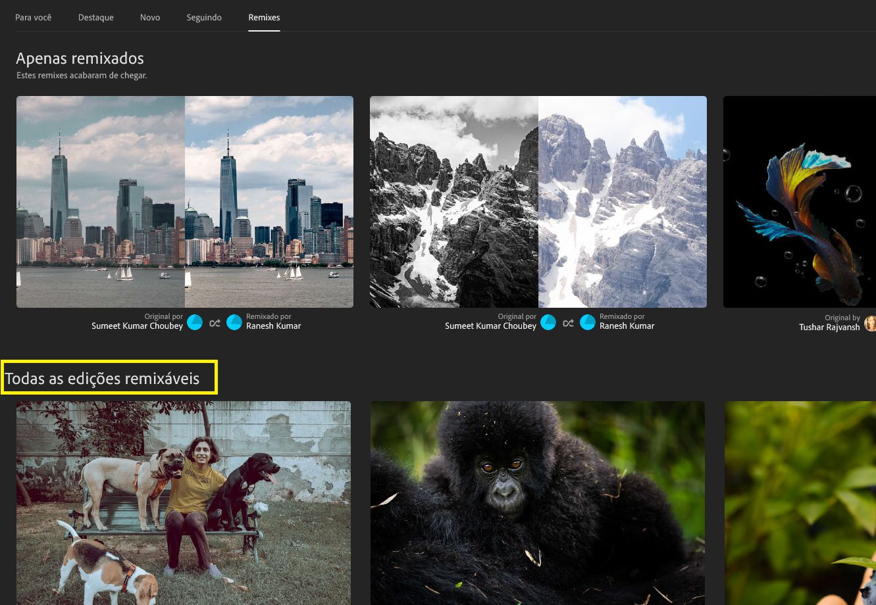Click remix shuffle icon under skyline card
This screenshot has width=876, height=605.
point(215,323)
